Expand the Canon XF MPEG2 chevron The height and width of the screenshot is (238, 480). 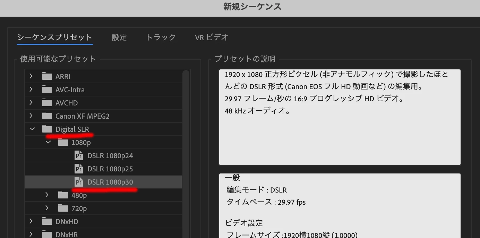pyautogui.click(x=31, y=116)
